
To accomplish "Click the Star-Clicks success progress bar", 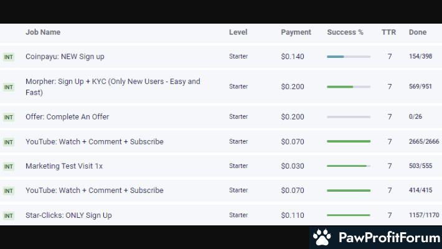I will [x=349, y=215].
